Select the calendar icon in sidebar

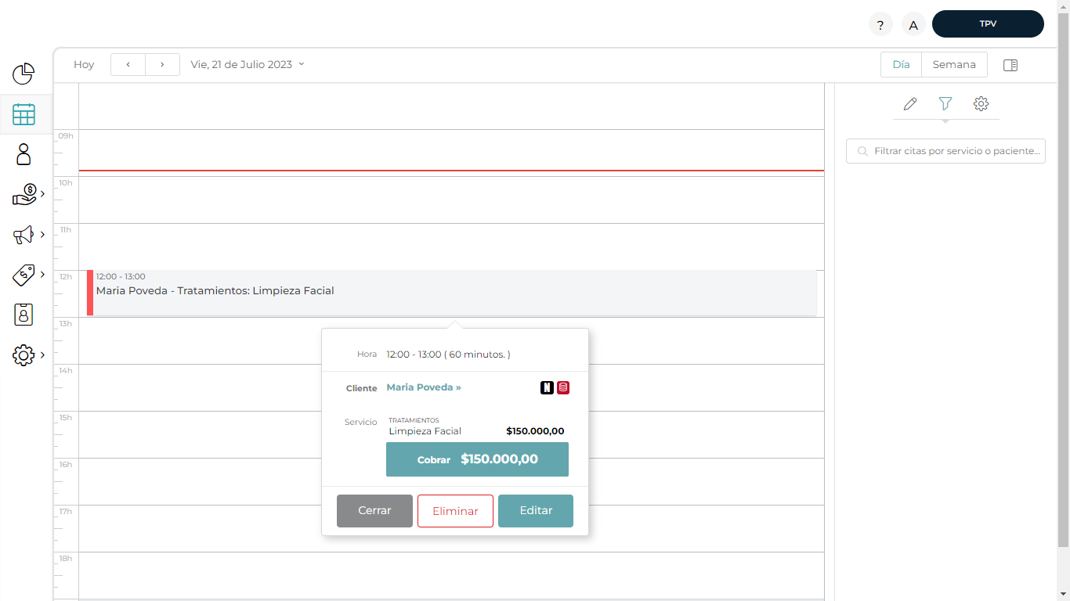(23, 114)
